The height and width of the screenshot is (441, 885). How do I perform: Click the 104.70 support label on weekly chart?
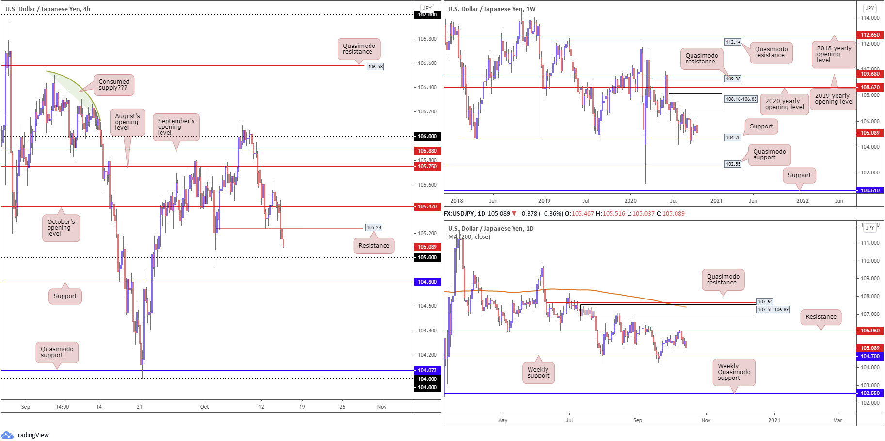click(x=733, y=138)
